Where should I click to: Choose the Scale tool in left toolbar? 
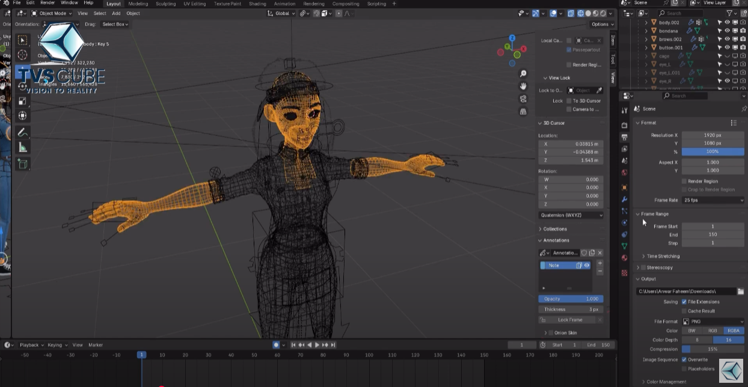(x=22, y=101)
